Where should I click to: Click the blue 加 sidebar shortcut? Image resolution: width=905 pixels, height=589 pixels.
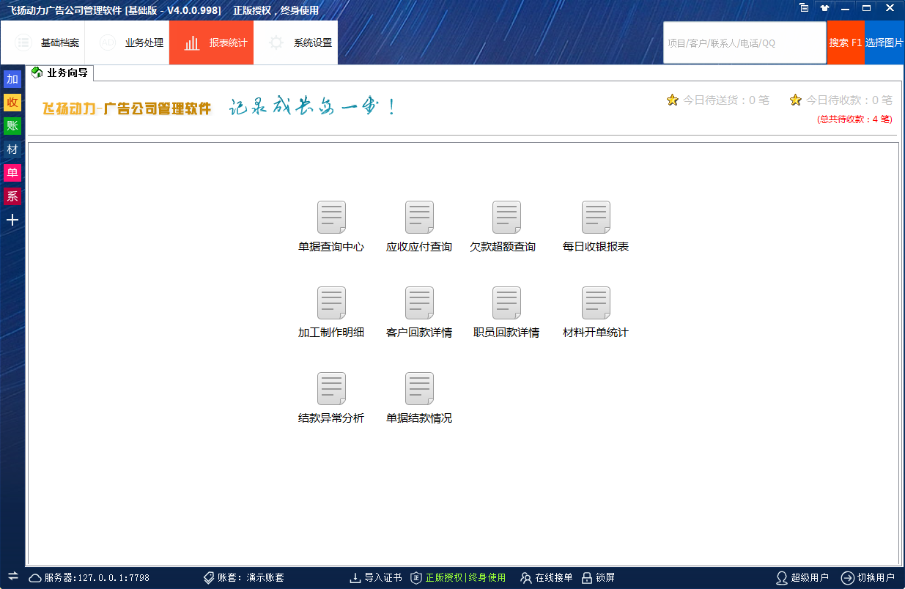12,79
